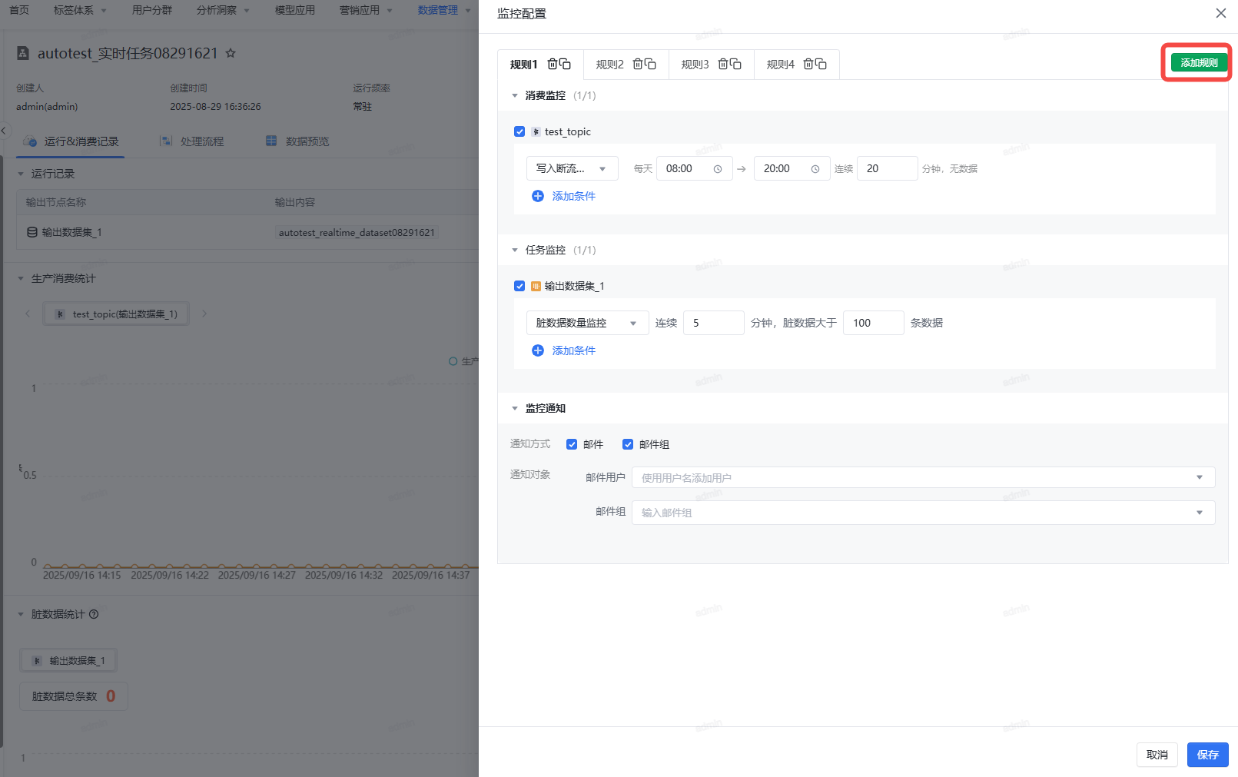Copy 规则4 using its duplicate icon

821,64
